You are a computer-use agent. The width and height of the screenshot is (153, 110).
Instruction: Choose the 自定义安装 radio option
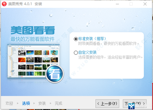(76, 53)
